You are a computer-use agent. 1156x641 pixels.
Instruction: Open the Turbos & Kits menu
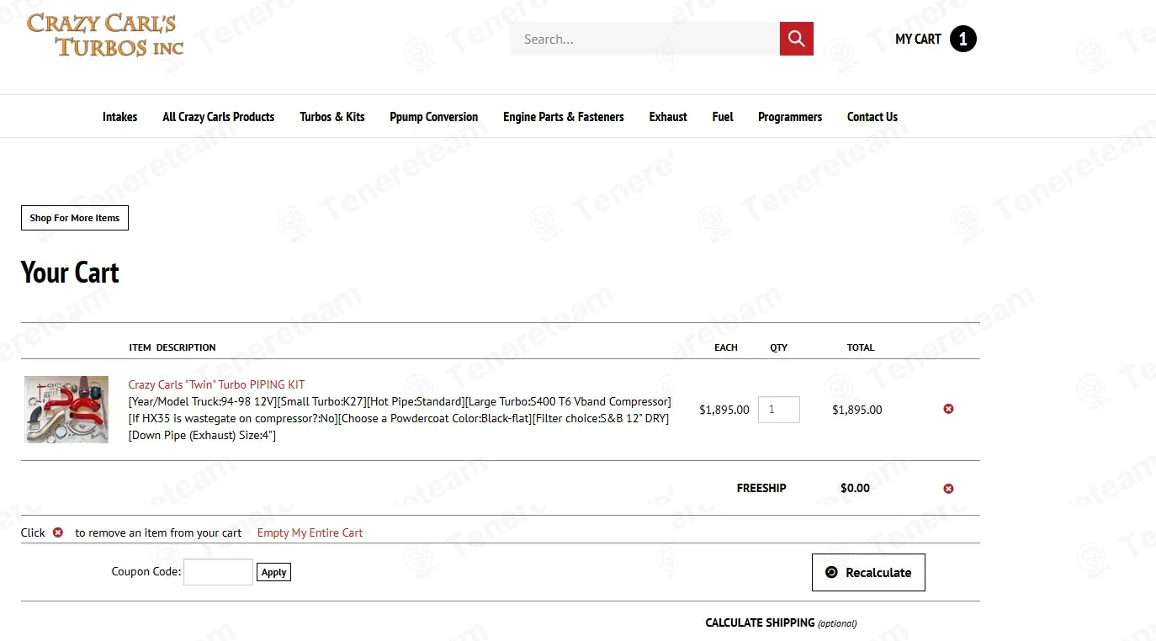(332, 117)
